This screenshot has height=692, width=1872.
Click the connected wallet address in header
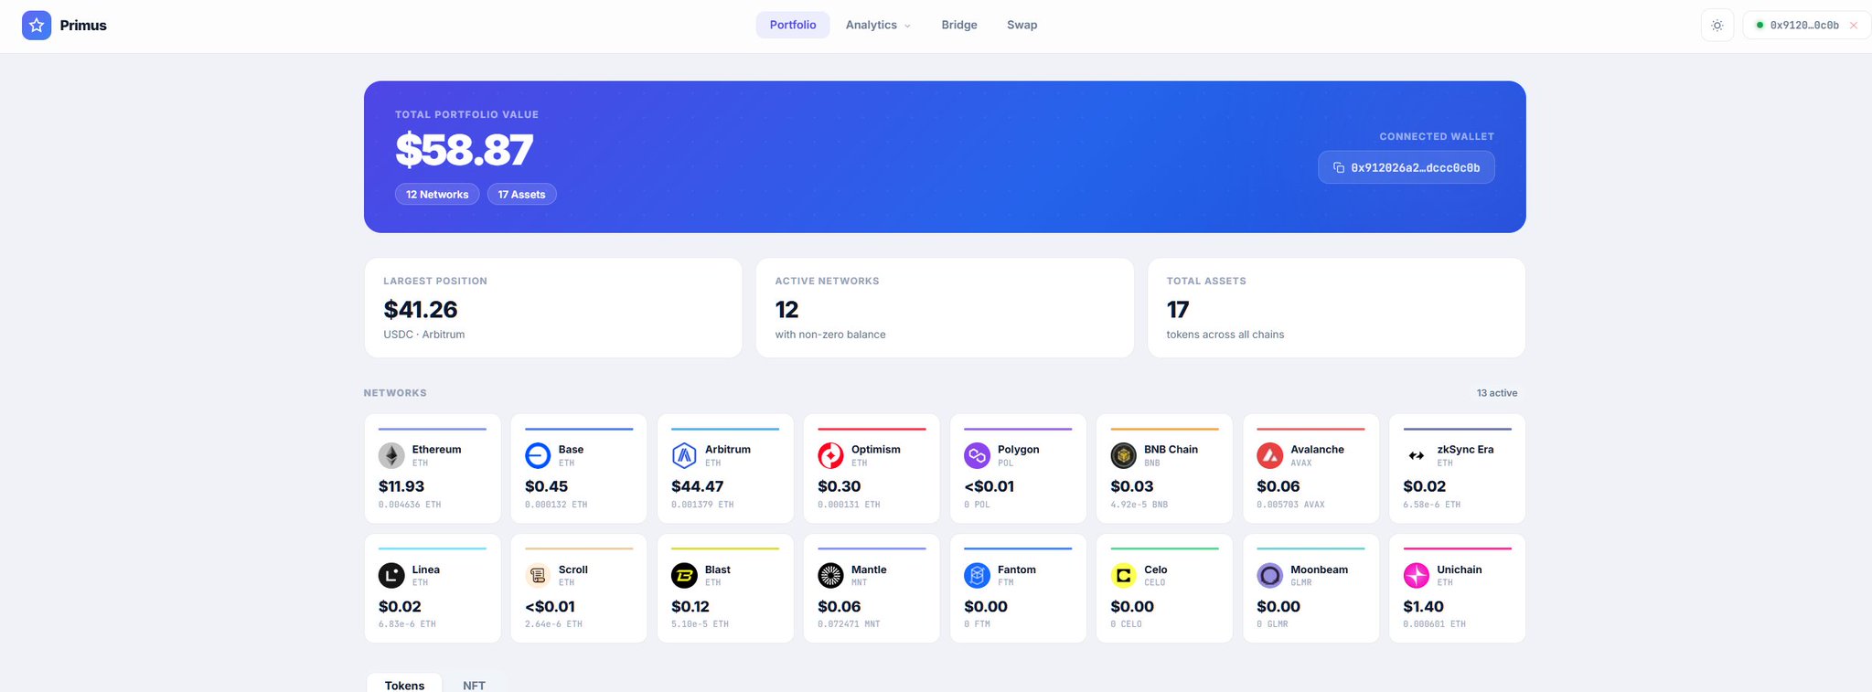click(1804, 26)
